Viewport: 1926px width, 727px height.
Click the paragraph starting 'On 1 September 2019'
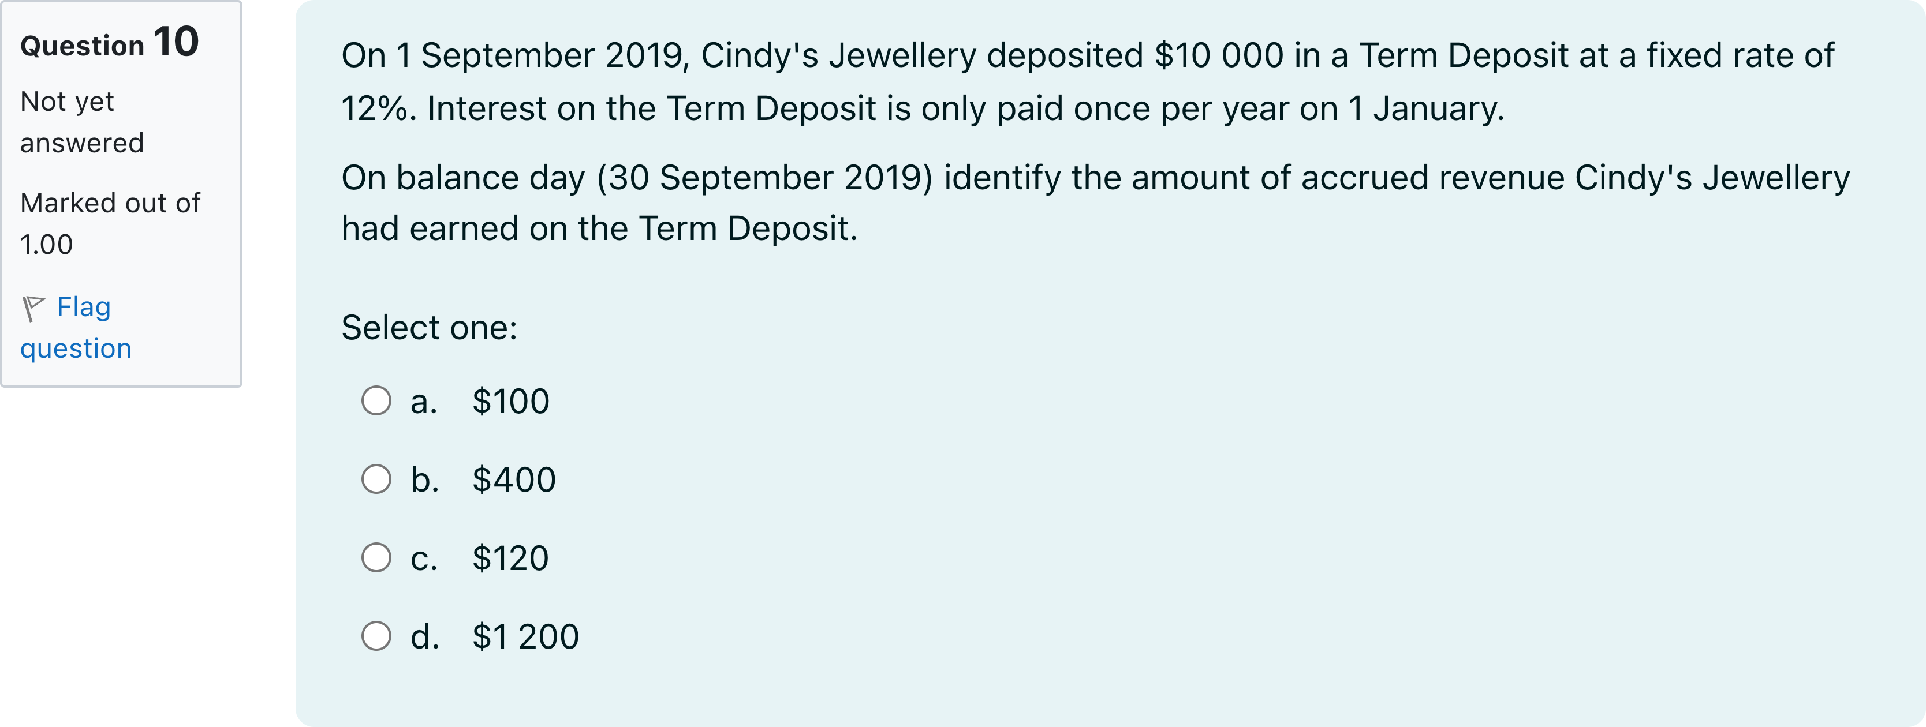(1087, 81)
